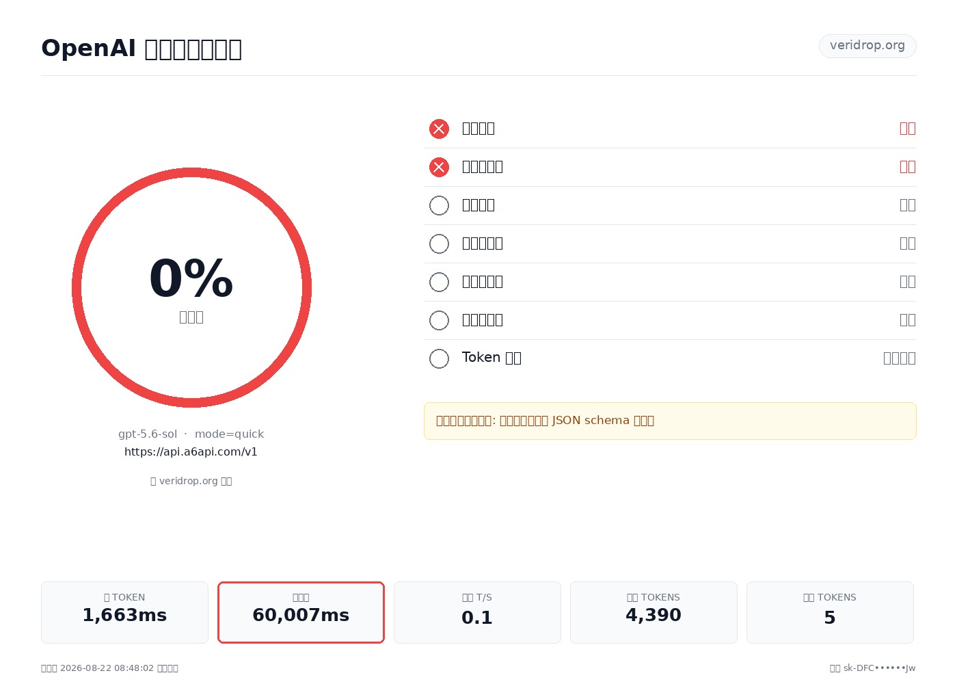The image size is (957, 684).
Task: Click the empty circle icon beside the Token row
Action: 439,358
